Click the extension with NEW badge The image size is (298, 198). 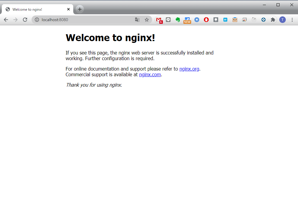coord(187,20)
